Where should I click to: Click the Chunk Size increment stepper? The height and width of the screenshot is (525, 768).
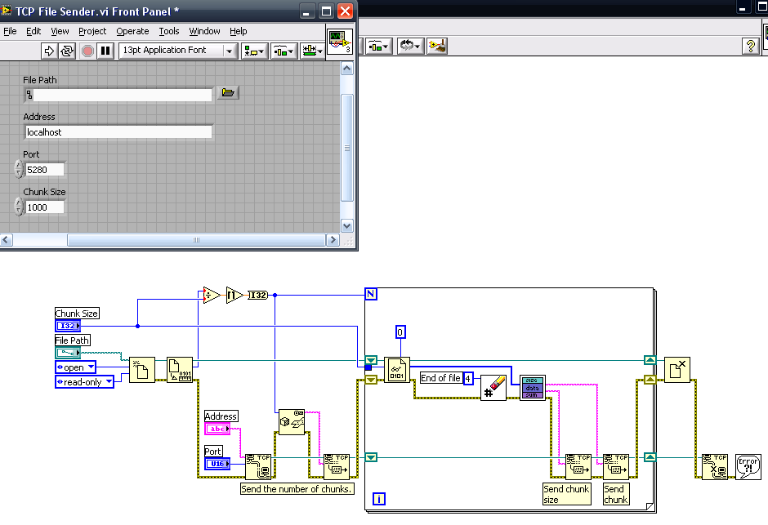tap(19, 202)
